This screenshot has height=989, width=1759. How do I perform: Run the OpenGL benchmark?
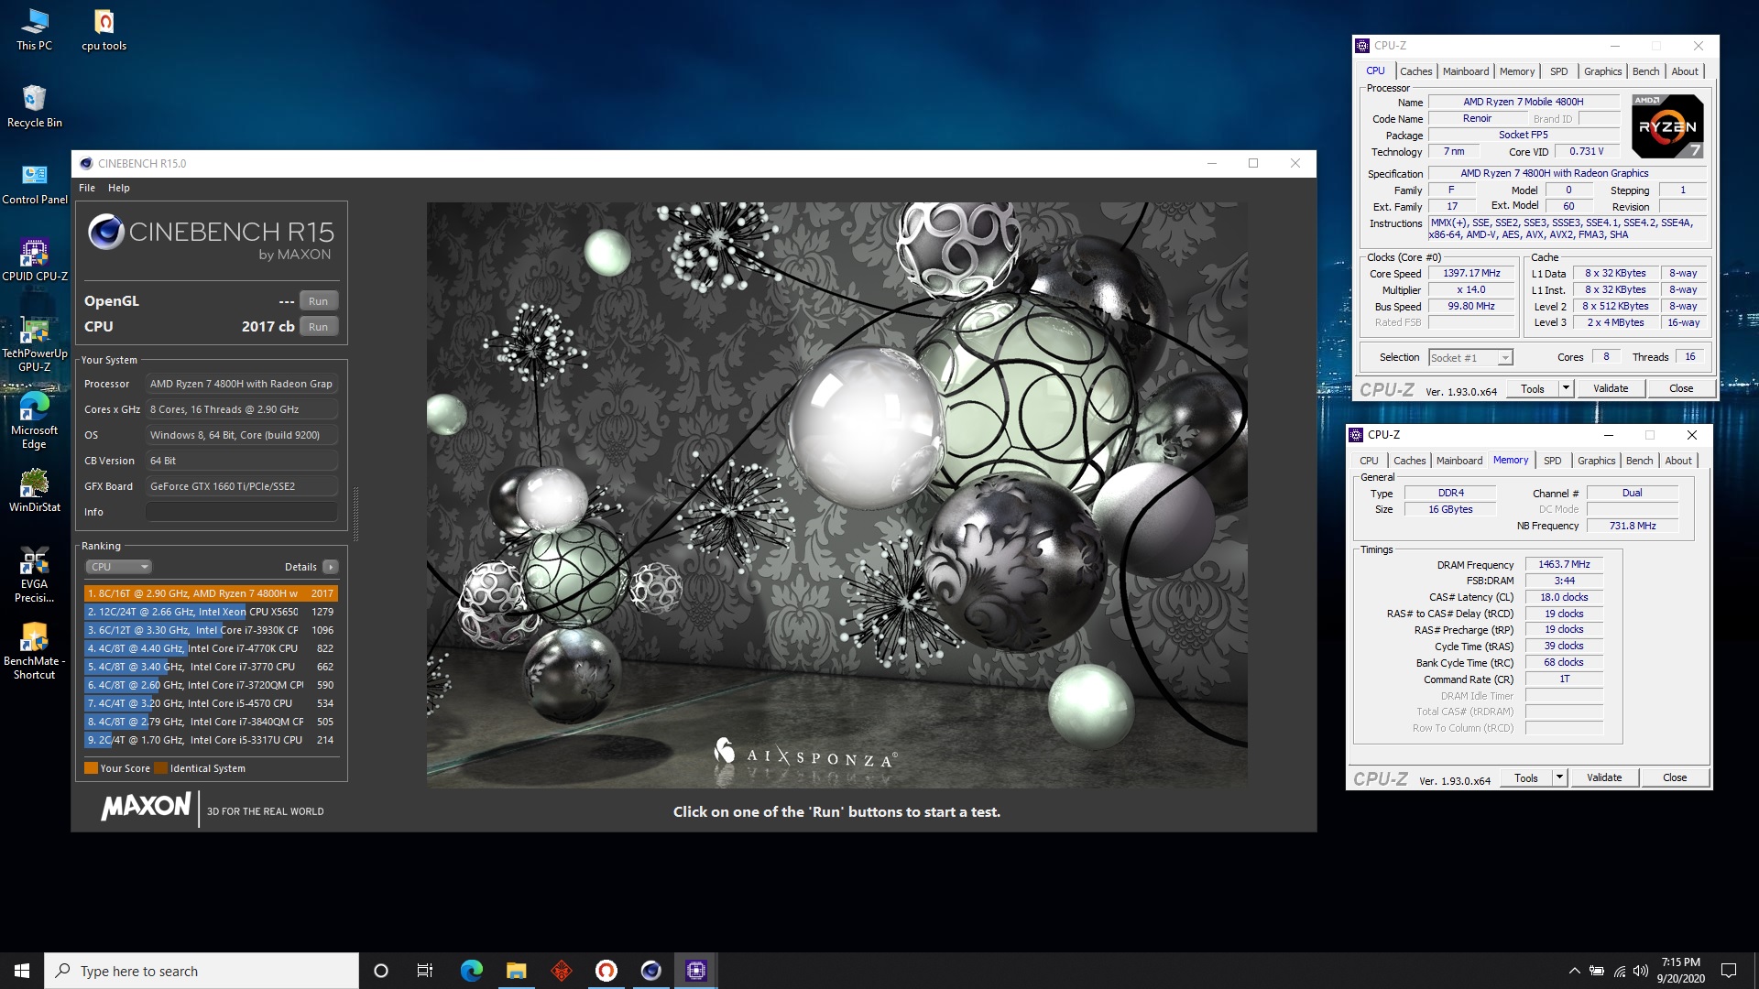(x=318, y=300)
